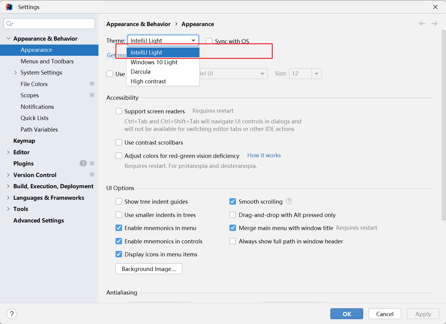Enable Support screen readers checkbox
Viewport: 446px width, 324px height.
[x=119, y=111]
